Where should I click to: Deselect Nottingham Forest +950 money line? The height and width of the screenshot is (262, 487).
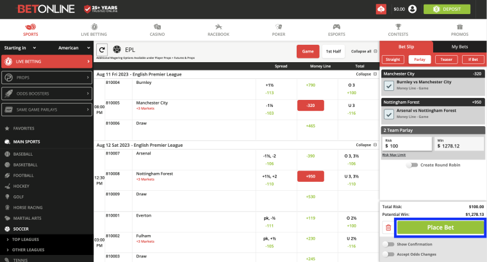(x=311, y=176)
